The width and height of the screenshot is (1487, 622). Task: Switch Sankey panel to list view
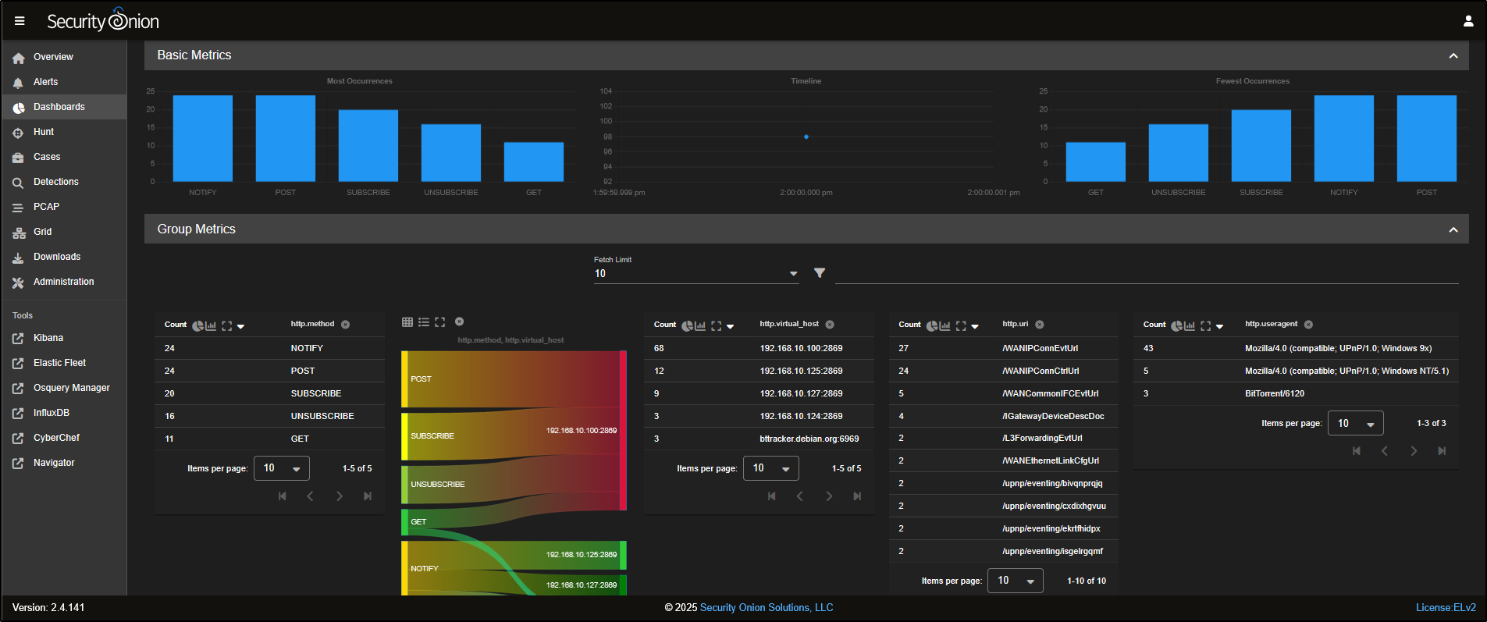(x=424, y=322)
